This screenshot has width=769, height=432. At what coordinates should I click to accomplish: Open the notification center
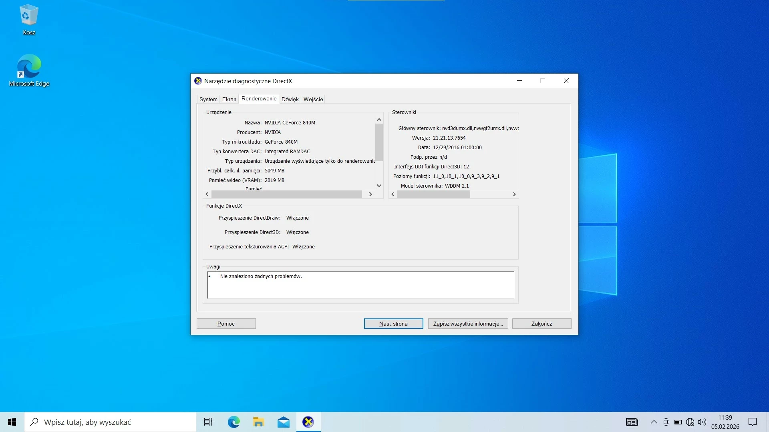click(753, 422)
